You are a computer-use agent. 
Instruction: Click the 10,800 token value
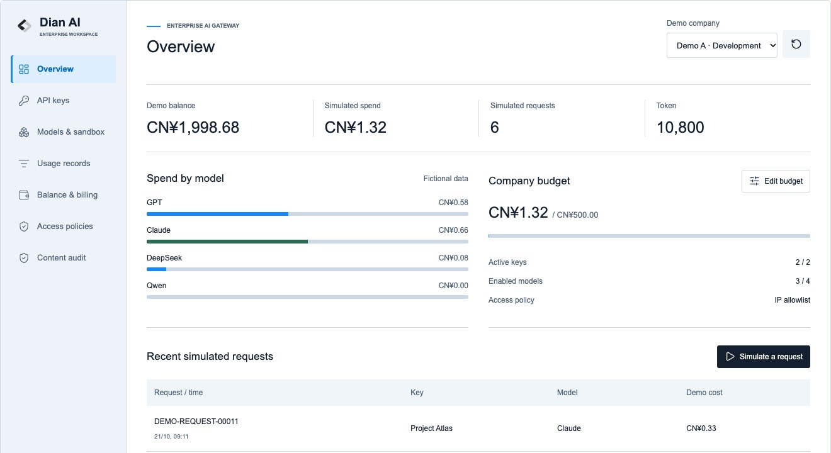pos(680,128)
